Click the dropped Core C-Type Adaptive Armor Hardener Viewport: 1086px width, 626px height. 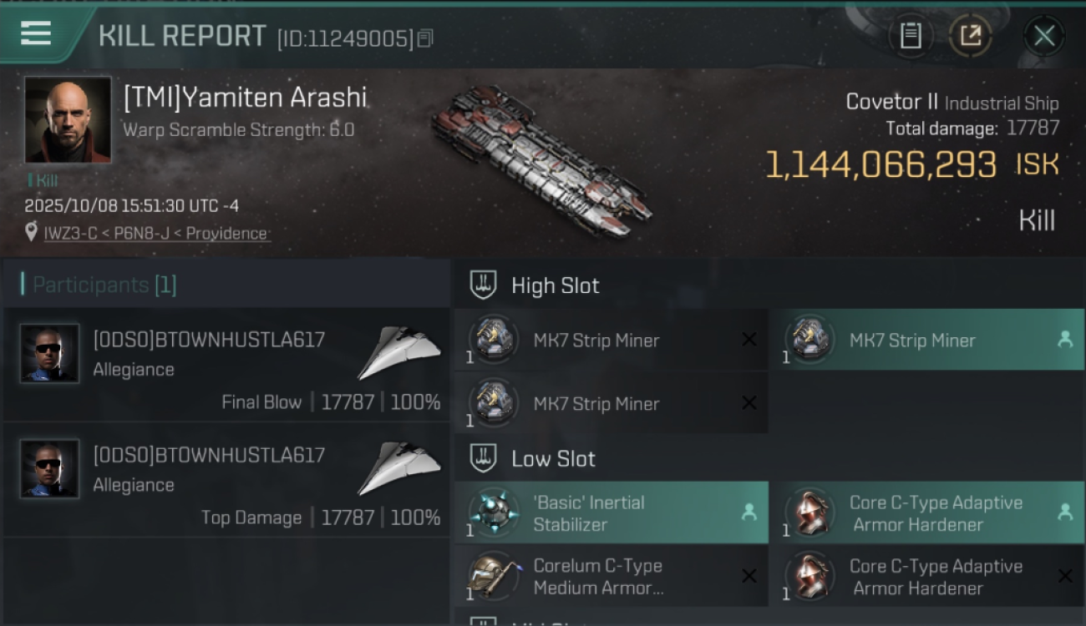(x=935, y=512)
